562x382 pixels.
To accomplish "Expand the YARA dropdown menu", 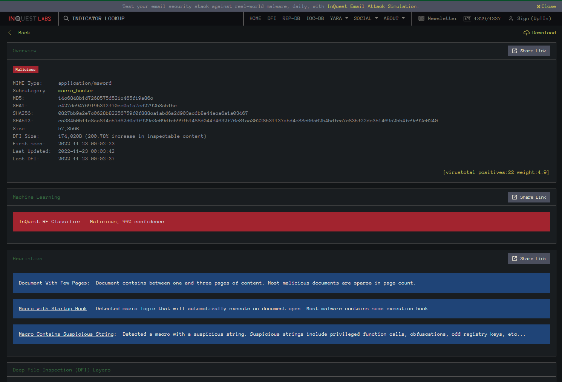I will point(339,18).
